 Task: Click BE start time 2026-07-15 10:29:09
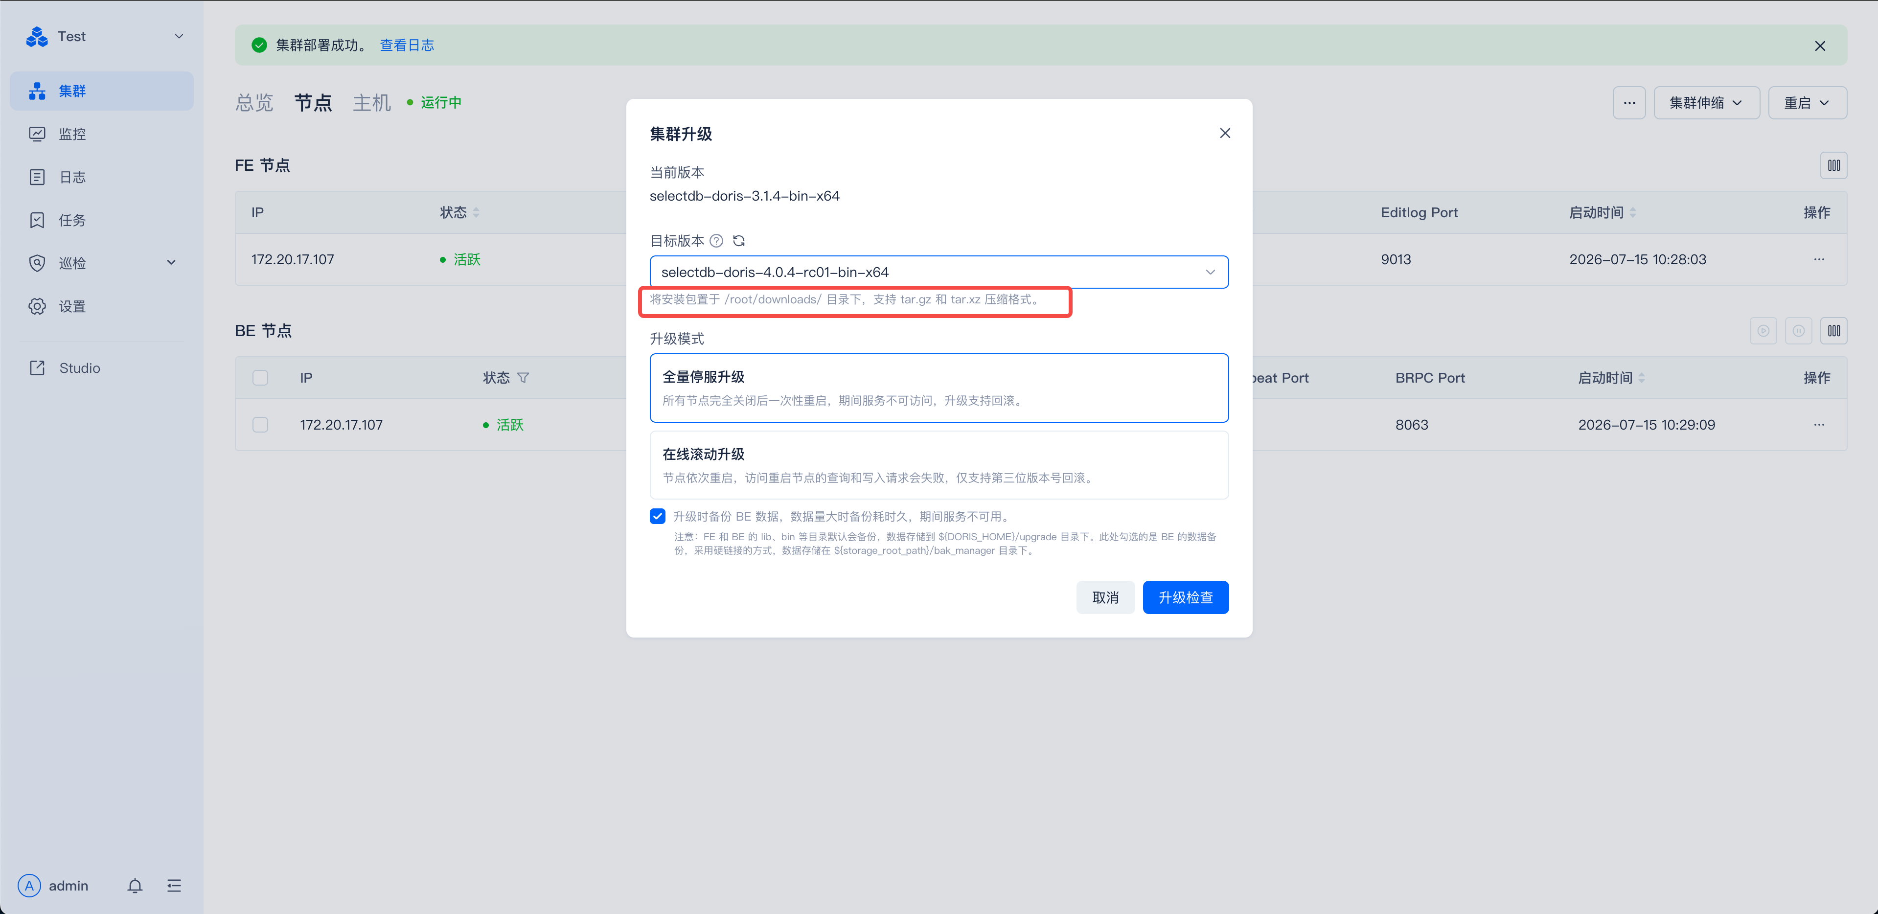coord(1646,425)
